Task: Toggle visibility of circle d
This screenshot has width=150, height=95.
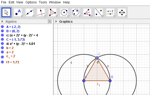Action: click(x=2, y=44)
